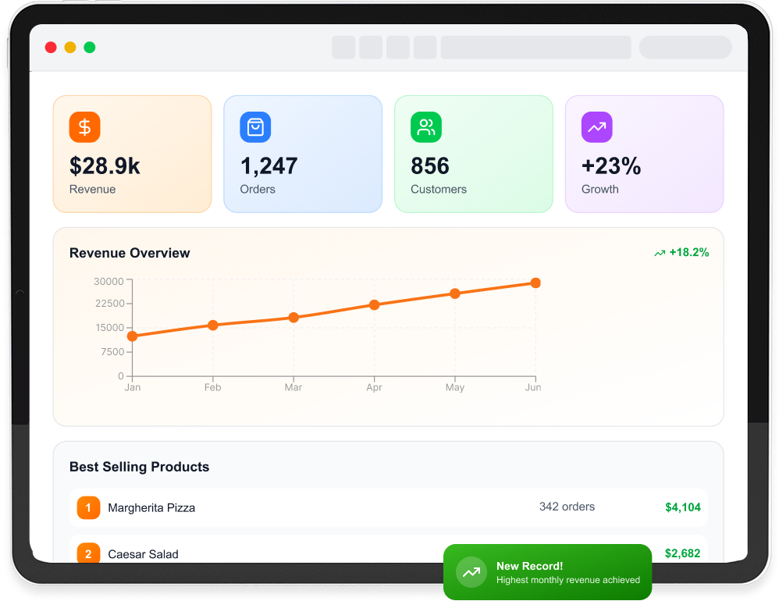The height and width of the screenshot is (601, 779).
Task: Click the browser address bar placeholder
Action: 535,48
